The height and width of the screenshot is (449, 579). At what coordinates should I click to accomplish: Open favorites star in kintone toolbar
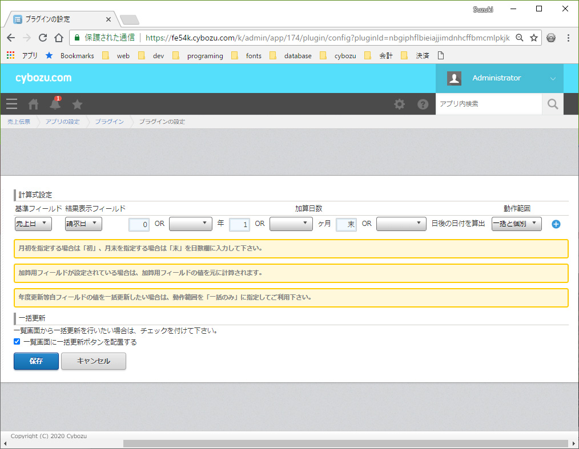[x=77, y=104]
